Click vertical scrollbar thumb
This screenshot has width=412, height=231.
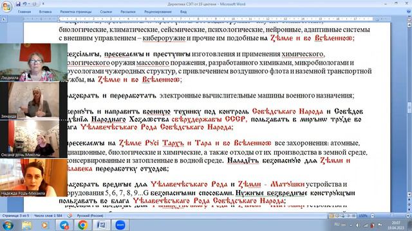pos(409,107)
